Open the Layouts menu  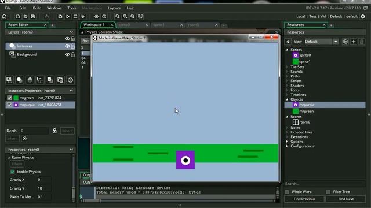coord(114,8)
